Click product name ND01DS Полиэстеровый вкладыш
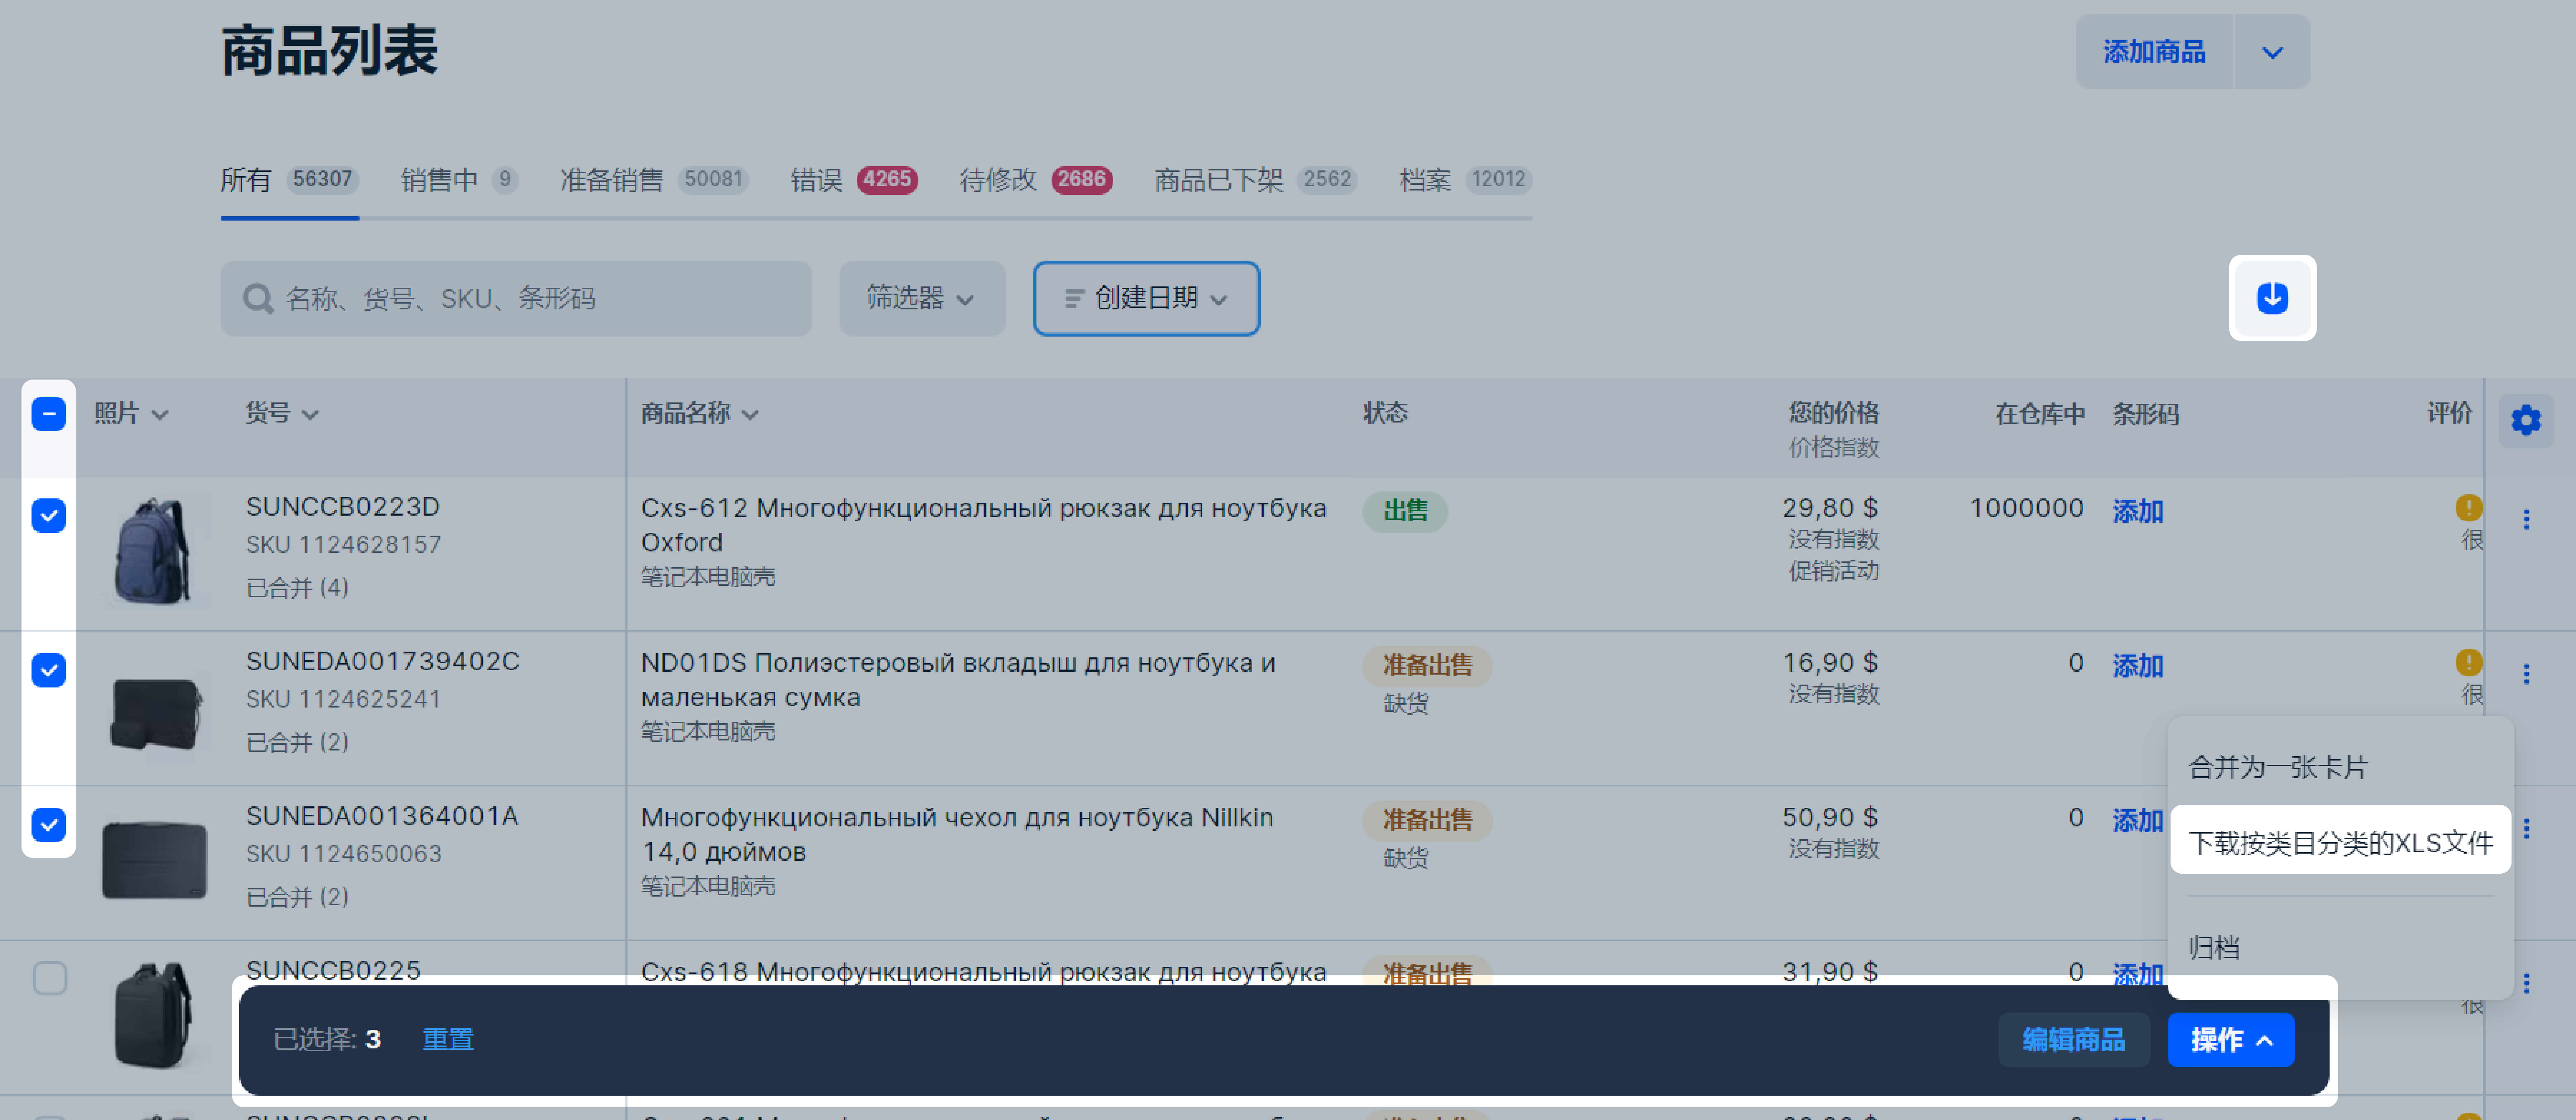 pos(958,680)
